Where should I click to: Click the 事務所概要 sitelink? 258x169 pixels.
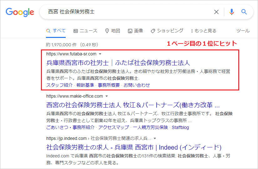coord(109,85)
